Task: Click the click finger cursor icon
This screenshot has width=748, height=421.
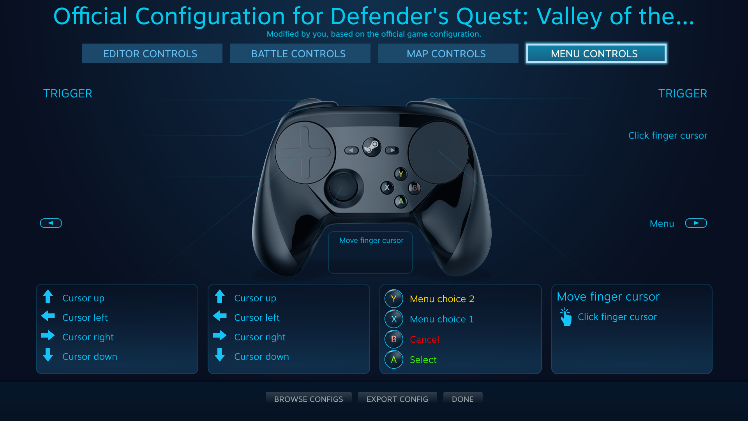Action: coord(566,316)
